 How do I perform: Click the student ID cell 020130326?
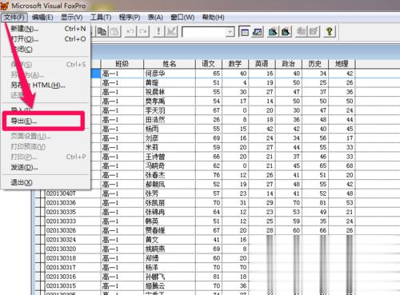click(72, 230)
